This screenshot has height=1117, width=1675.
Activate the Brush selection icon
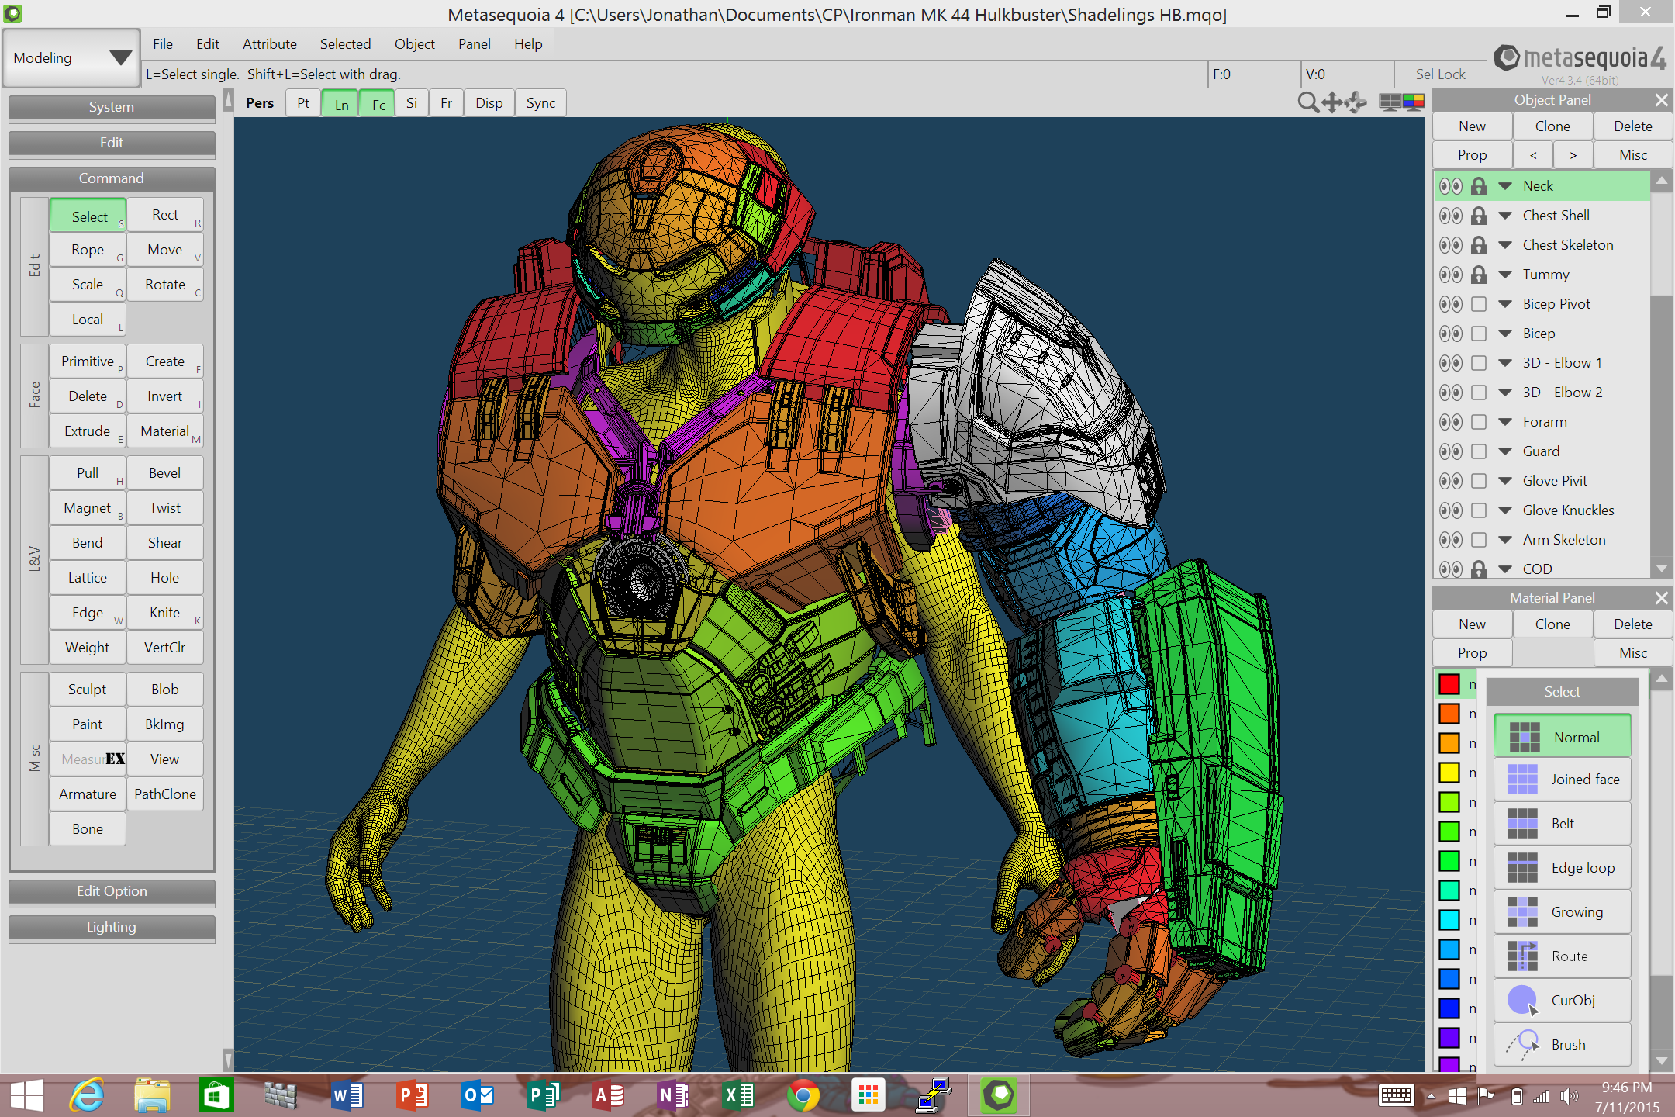coord(1522,1044)
